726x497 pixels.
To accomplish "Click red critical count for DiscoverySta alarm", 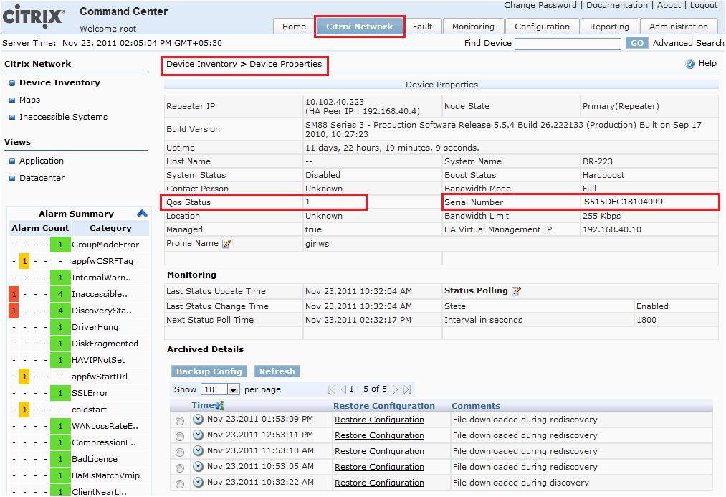I will (x=14, y=311).
